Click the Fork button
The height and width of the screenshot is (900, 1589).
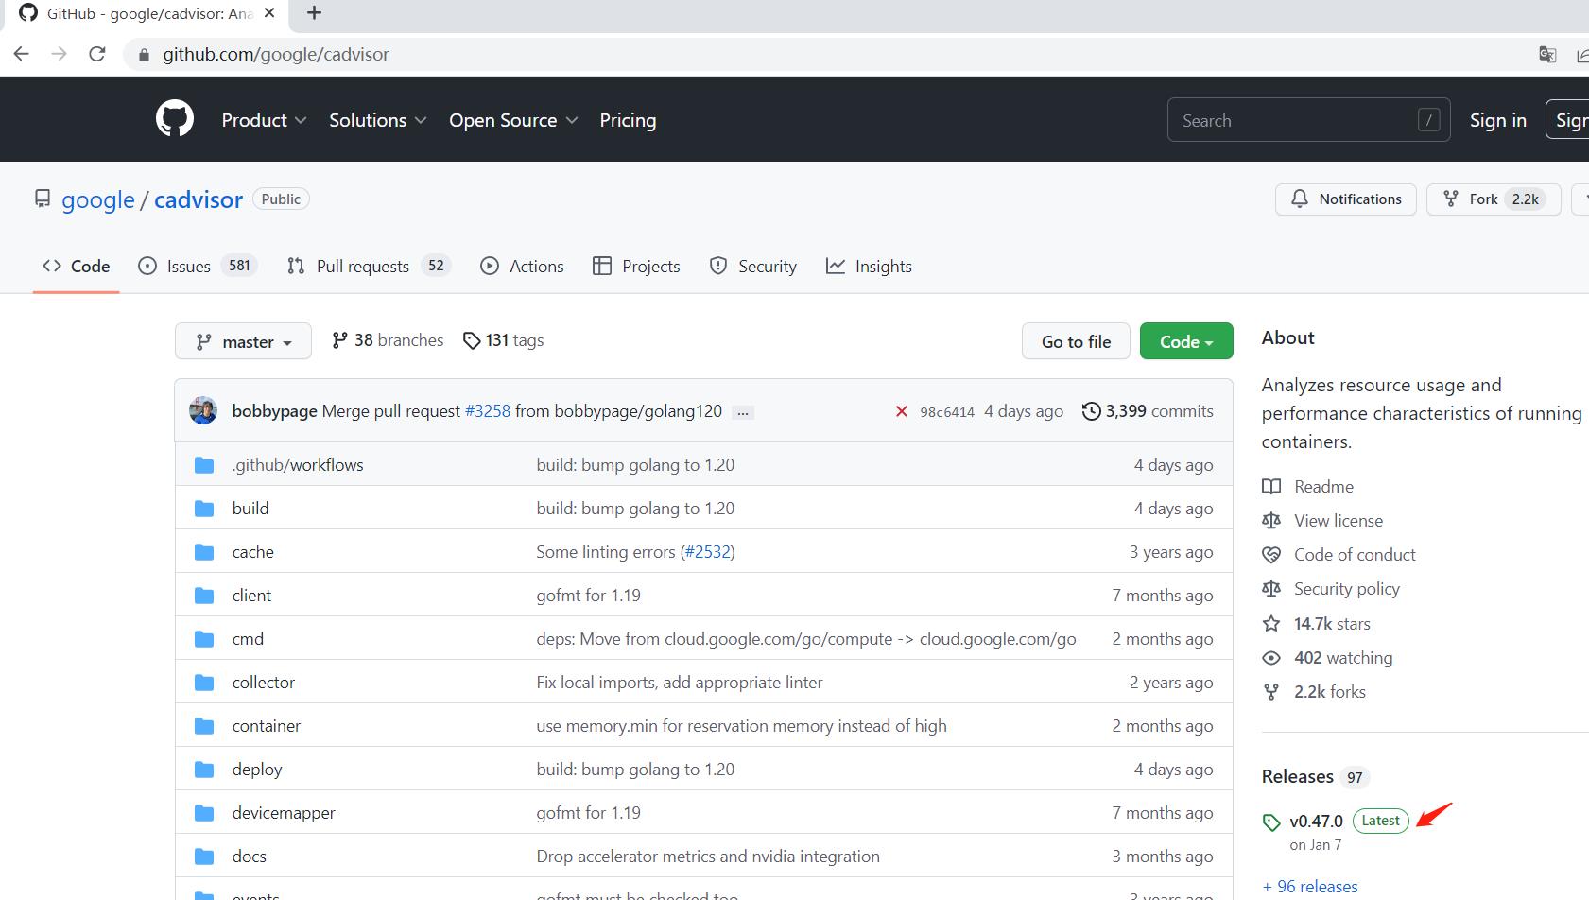1493,199
